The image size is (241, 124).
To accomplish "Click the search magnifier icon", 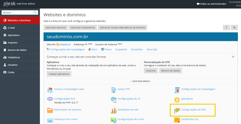I will click(x=35, y=12).
